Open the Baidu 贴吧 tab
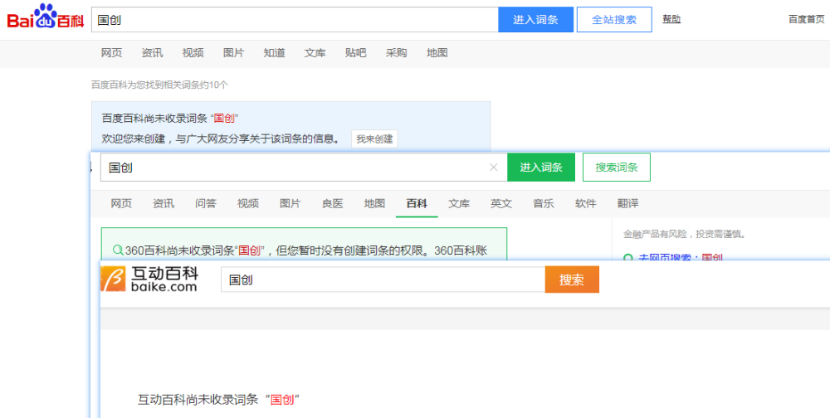The width and height of the screenshot is (830, 418). pos(355,53)
